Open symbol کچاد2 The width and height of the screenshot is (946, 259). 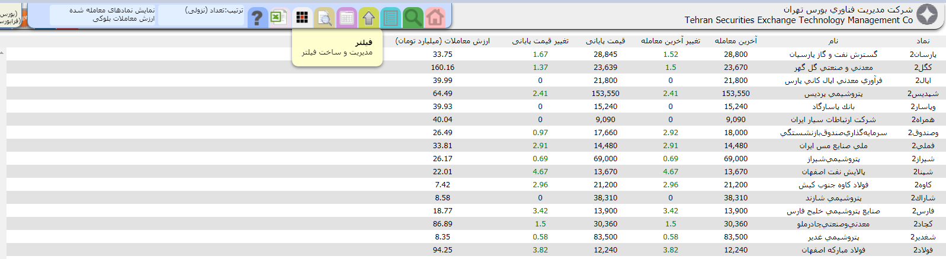coord(923,223)
